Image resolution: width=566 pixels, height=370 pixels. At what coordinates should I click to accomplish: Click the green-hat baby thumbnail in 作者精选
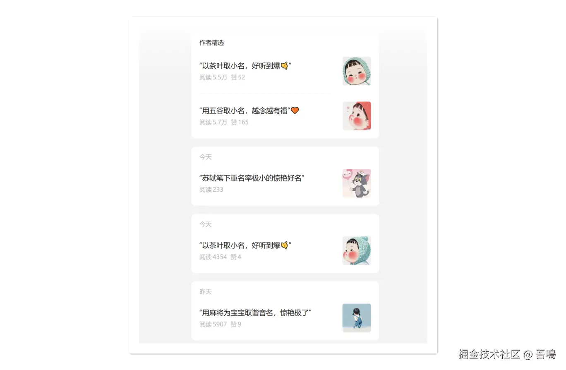coord(357,71)
